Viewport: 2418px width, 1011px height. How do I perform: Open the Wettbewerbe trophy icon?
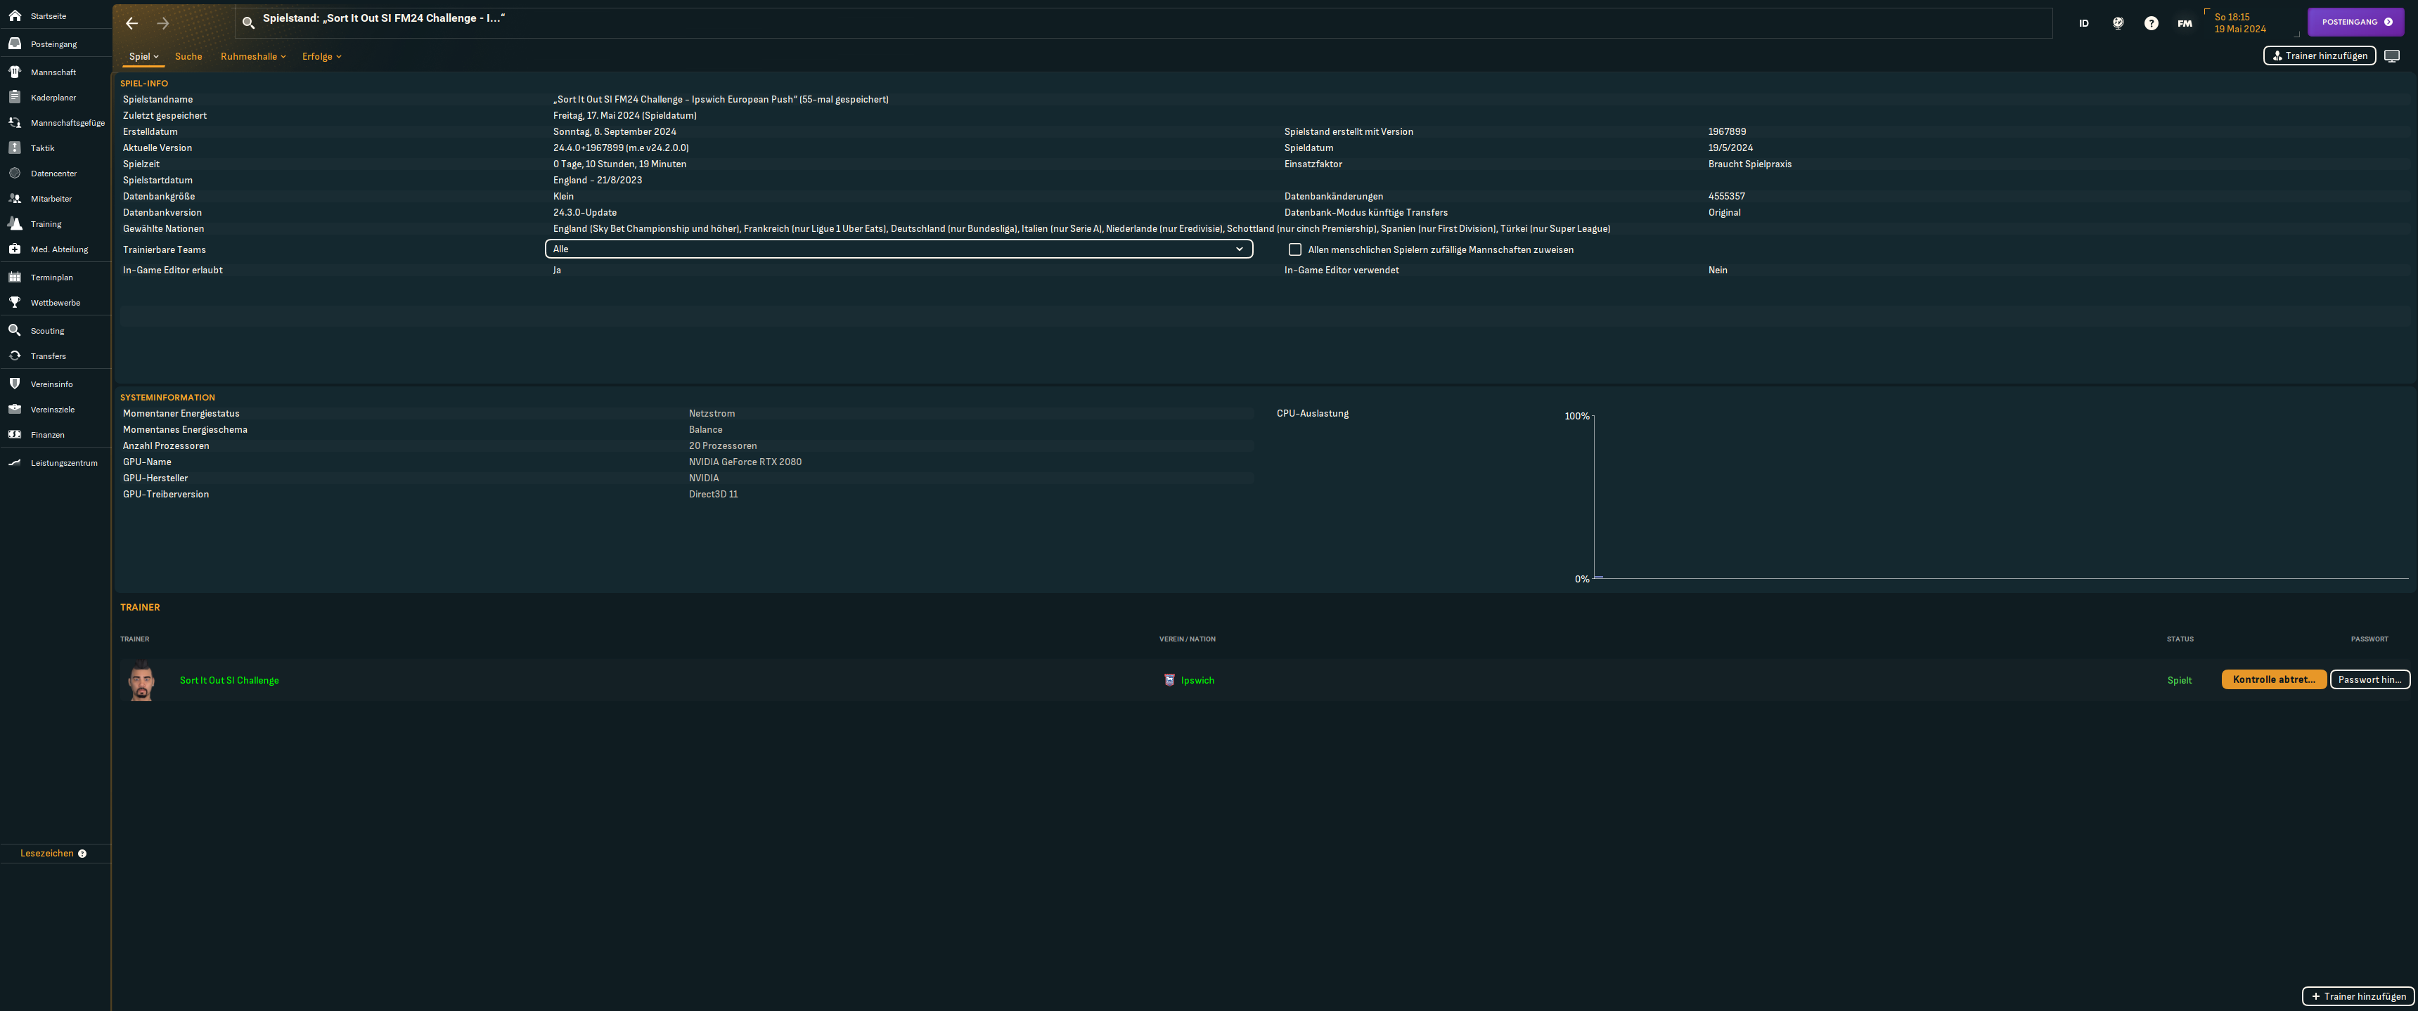tap(14, 303)
